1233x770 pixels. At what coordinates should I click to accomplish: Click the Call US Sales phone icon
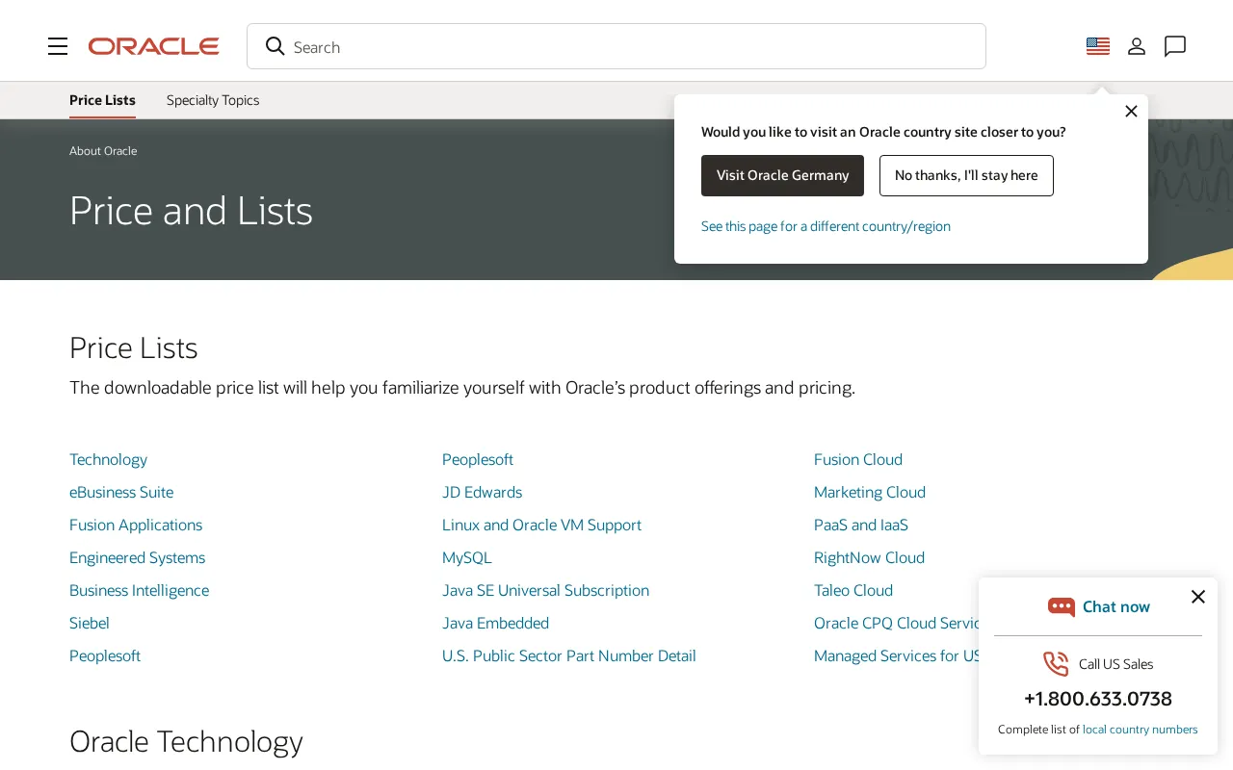point(1056,664)
